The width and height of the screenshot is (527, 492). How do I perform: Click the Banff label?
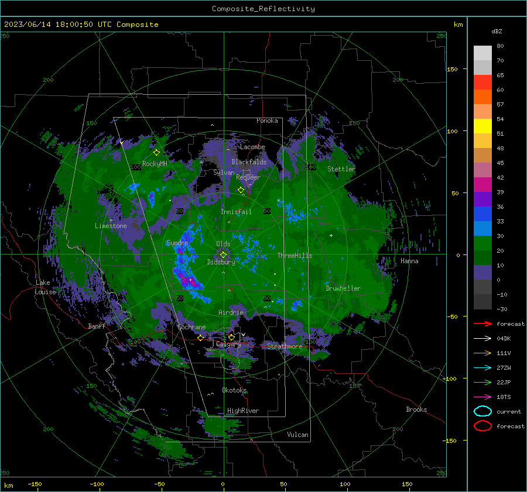(97, 326)
